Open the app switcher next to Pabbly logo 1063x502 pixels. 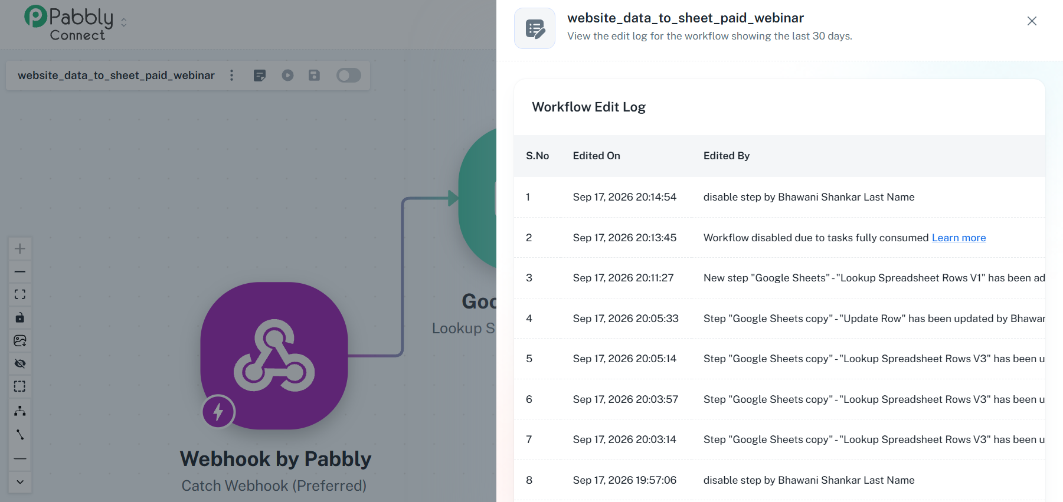[124, 22]
